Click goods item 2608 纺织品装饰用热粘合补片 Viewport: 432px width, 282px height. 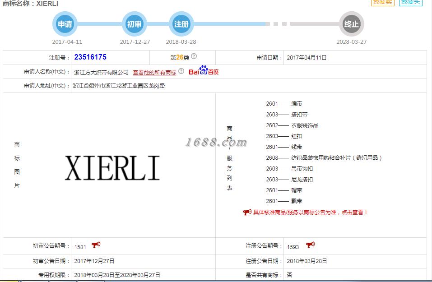pyautogui.click(x=324, y=158)
